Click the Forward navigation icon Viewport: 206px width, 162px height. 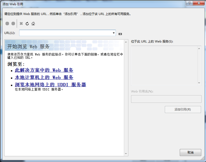click(13, 23)
